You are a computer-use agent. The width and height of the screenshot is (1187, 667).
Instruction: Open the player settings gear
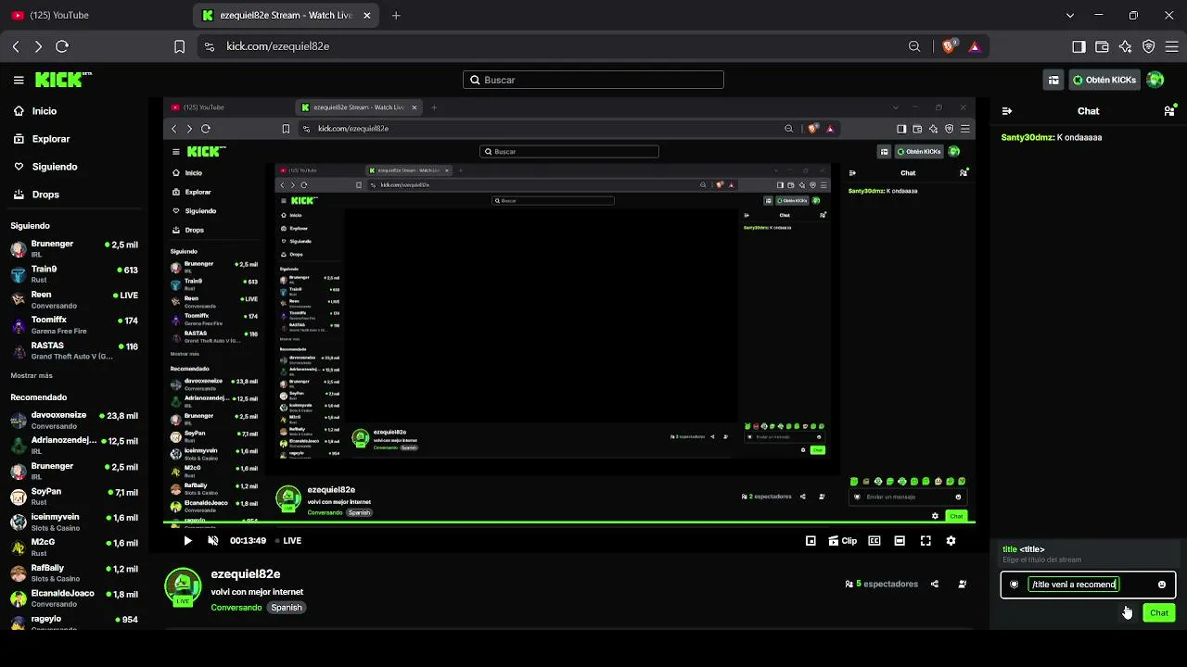(951, 541)
